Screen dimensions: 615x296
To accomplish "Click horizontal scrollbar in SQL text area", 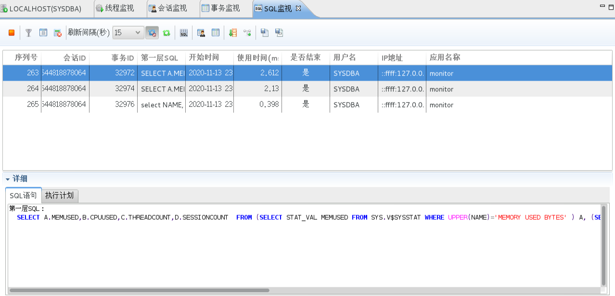I will click(139, 290).
